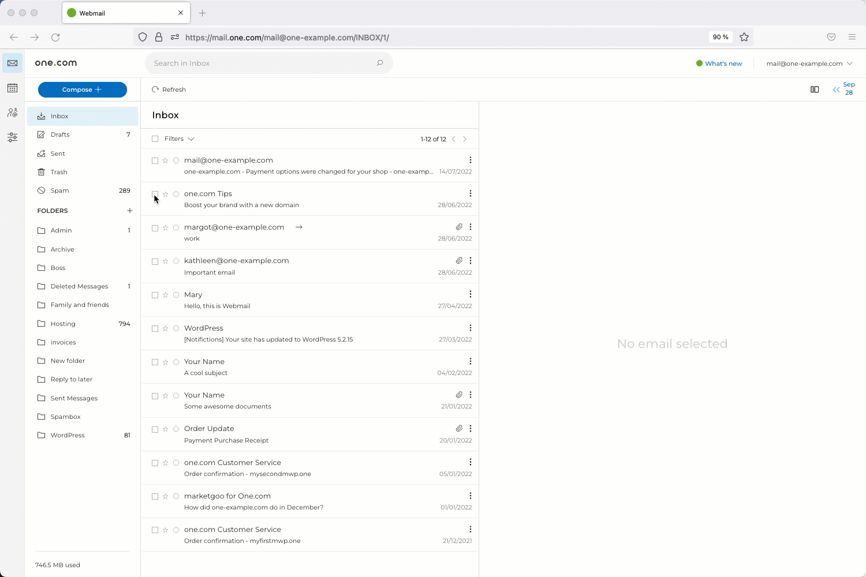This screenshot has width=866, height=577.
Task: Open the three-dot menu on Mary's email
Action: [470, 294]
